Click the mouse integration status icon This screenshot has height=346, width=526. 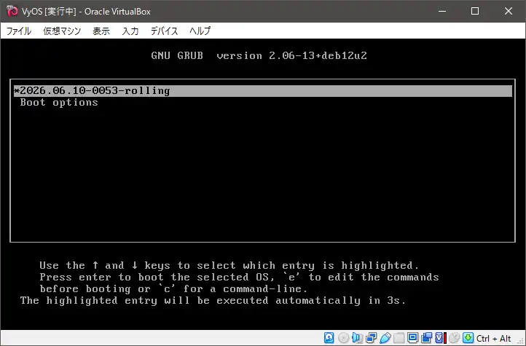pos(455,338)
